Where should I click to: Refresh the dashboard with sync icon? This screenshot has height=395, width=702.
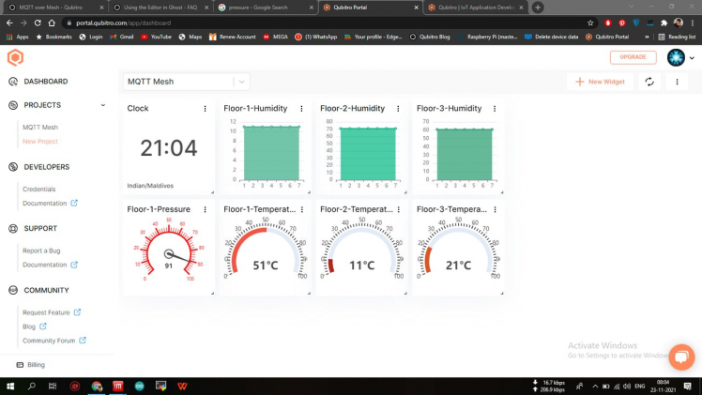click(649, 82)
